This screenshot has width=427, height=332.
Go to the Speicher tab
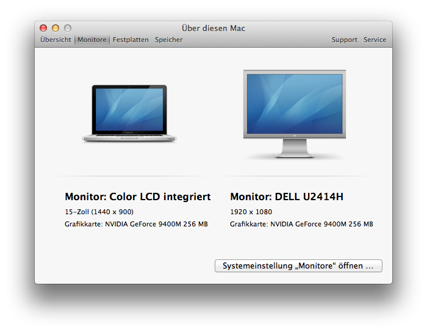point(169,40)
